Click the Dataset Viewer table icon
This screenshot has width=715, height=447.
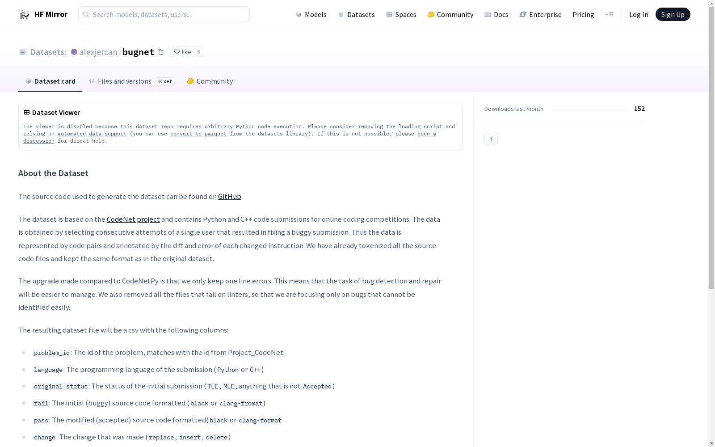click(x=27, y=112)
